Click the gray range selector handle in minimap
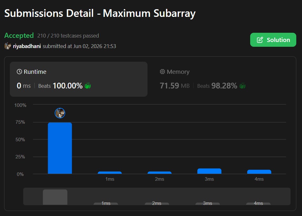This screenshot has height=216, width=302. coord(55,197)
